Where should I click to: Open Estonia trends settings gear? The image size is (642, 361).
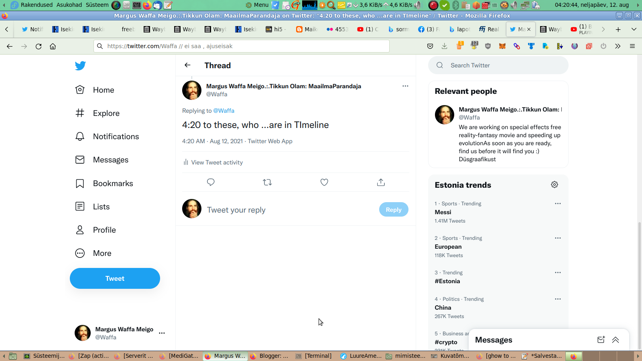555,185
